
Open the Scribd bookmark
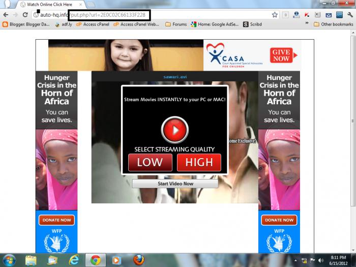pyautogui.click(x=252, y=24)
